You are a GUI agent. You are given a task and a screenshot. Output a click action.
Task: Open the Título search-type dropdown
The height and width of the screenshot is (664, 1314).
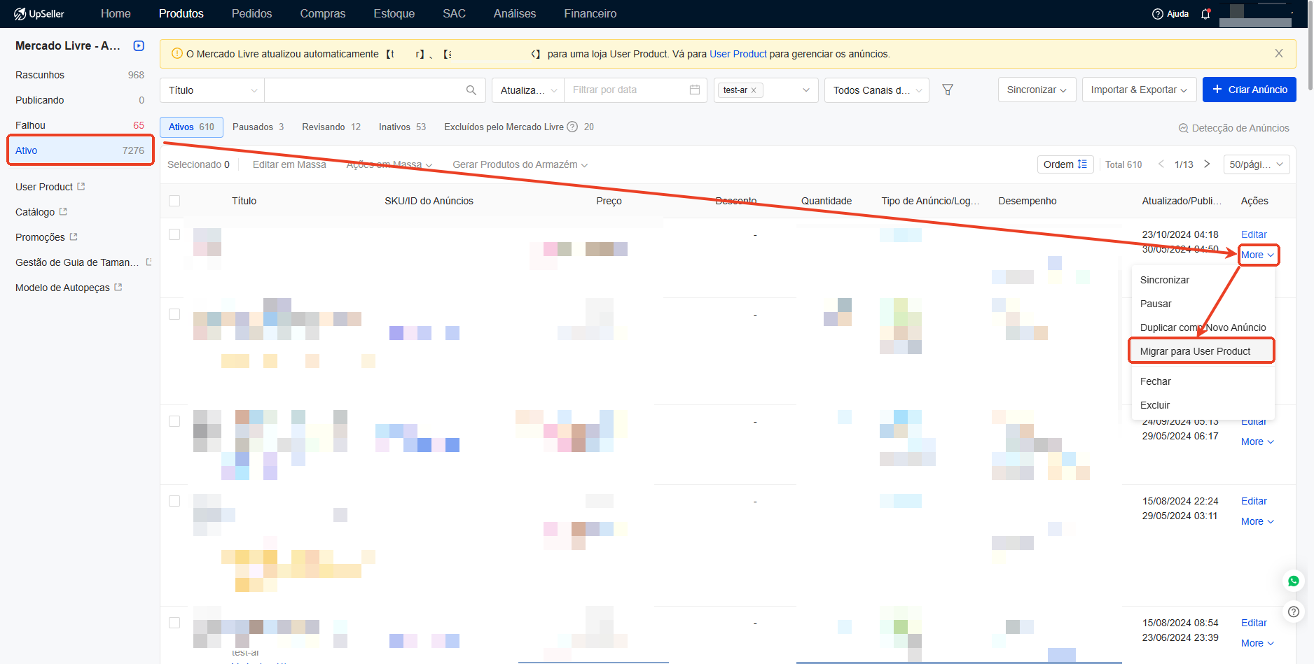pyautogui.click(x=212, y=90)
